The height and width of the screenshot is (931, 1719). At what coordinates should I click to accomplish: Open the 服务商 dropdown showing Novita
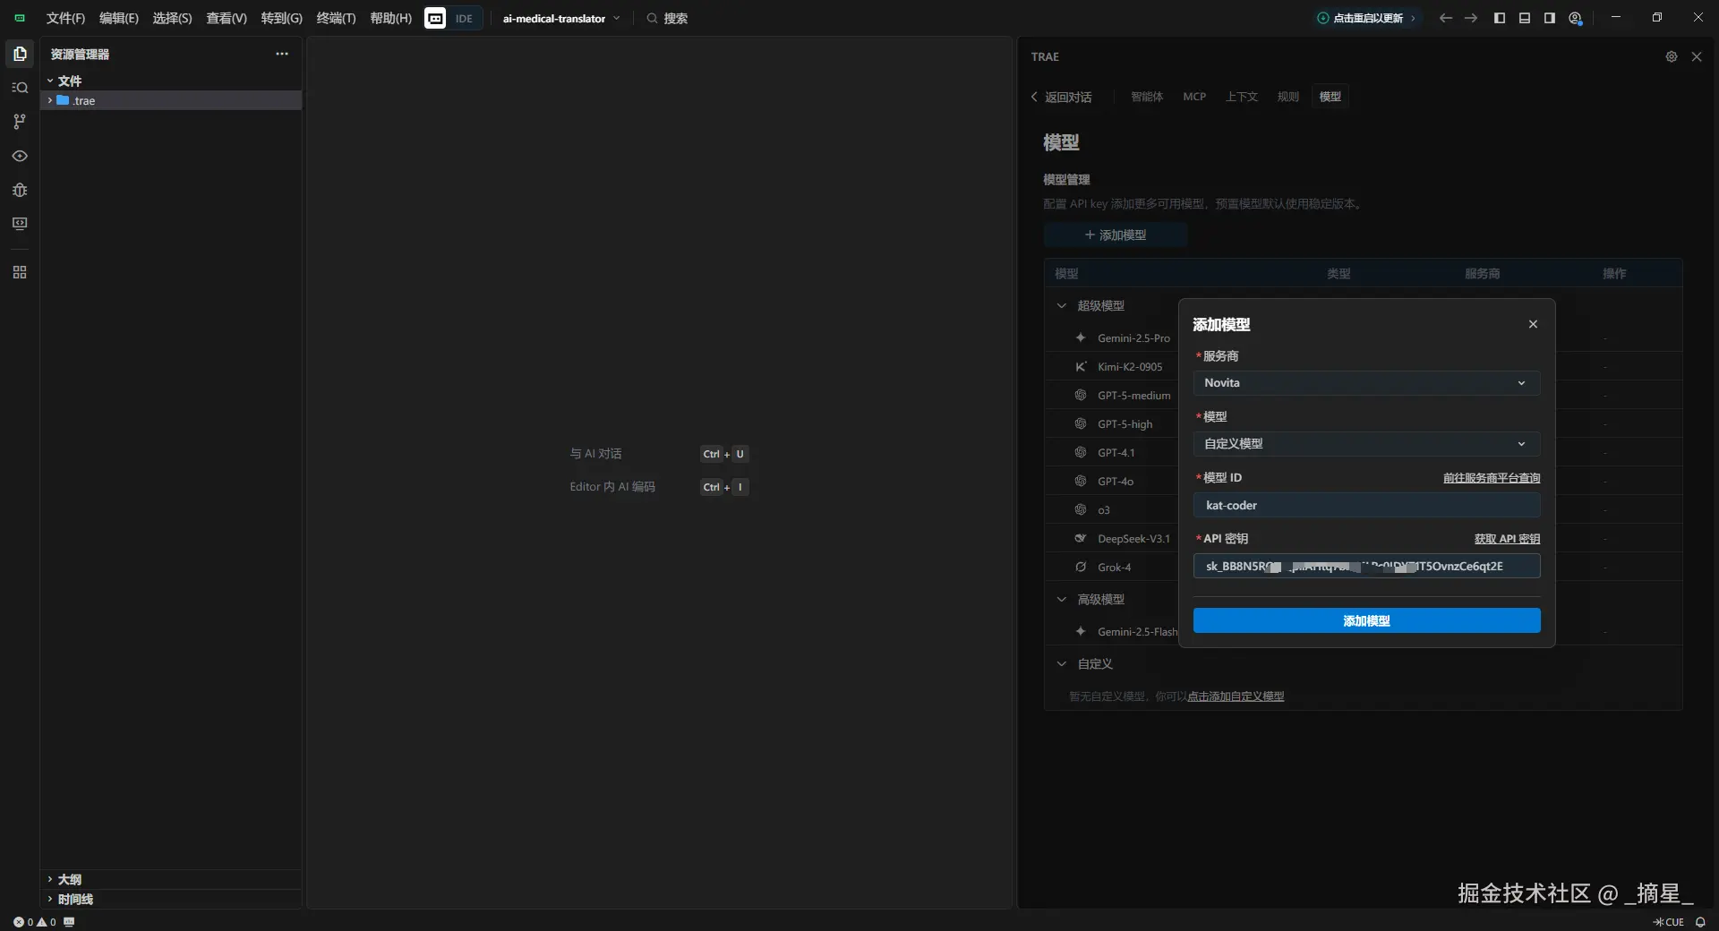(1366, 383)
